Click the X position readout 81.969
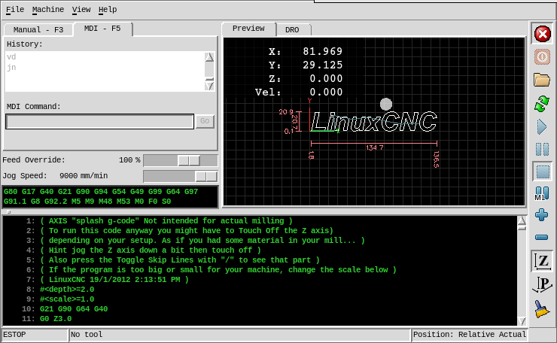 (x=323, y=51)
